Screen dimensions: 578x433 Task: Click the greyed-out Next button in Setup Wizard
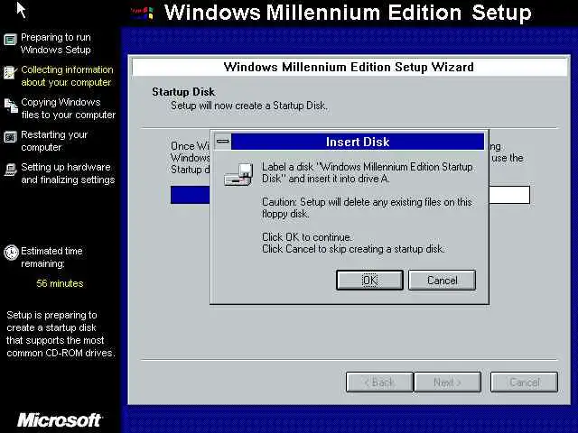pos(448,382)
